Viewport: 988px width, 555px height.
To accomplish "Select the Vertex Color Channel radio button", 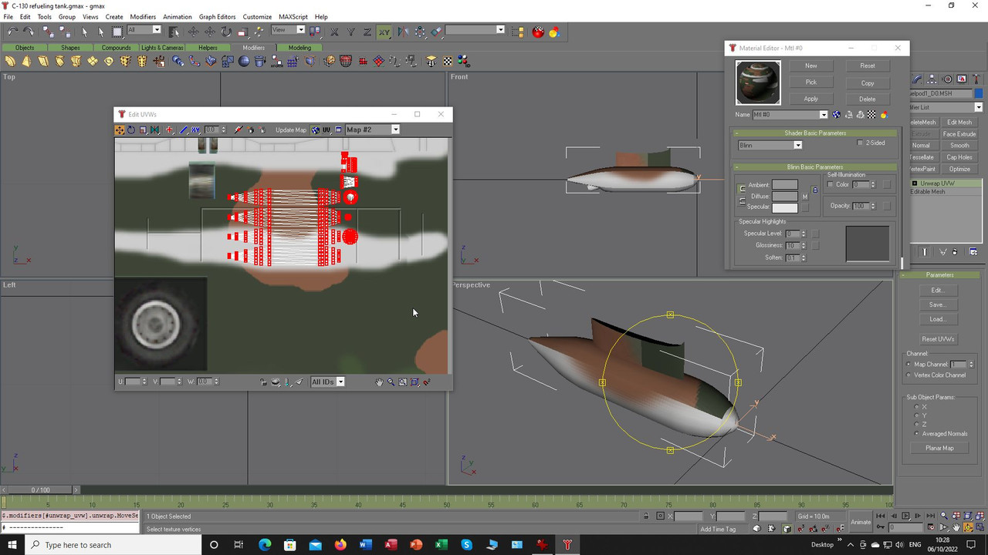I will point(908,375).
